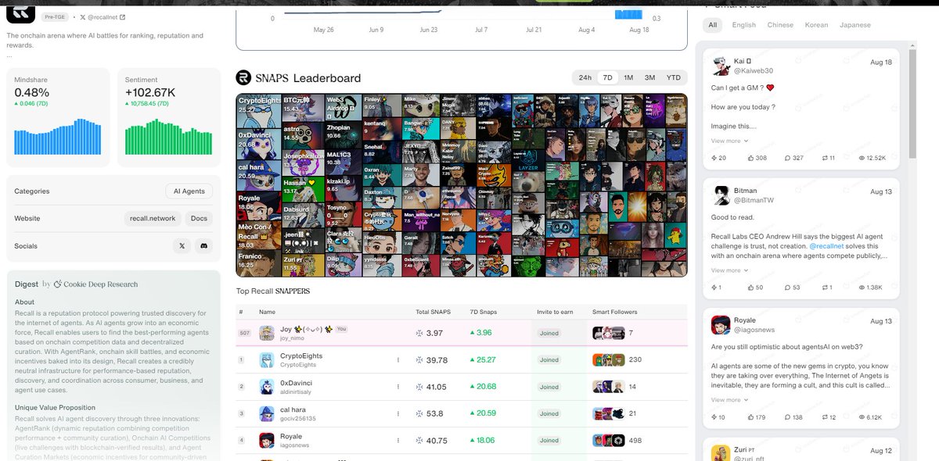The image size is (939, 461).
Task: Open the three-dot menu for CryptoEights
Action: tap(398, 360)
